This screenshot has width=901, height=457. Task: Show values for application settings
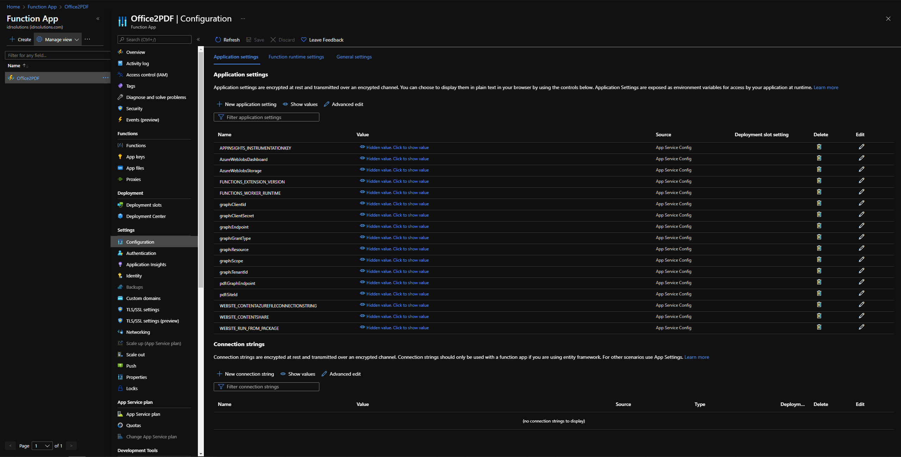(x=300, y=104)
